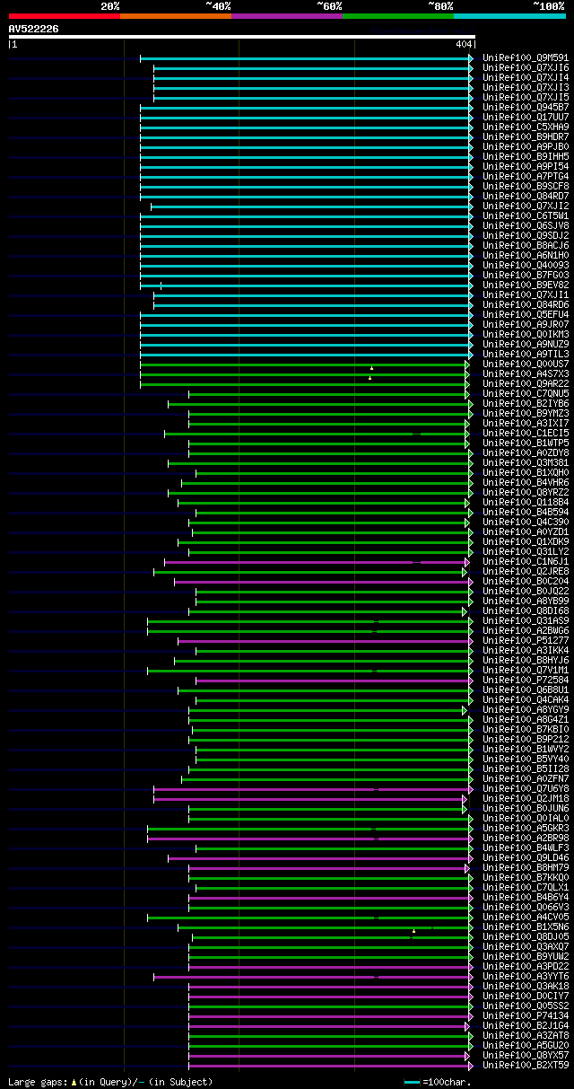This screenshot has width=574, height=1089.
Task: Open hit UniRef100_Q7XJI6
Action: (x=526, y=68)
